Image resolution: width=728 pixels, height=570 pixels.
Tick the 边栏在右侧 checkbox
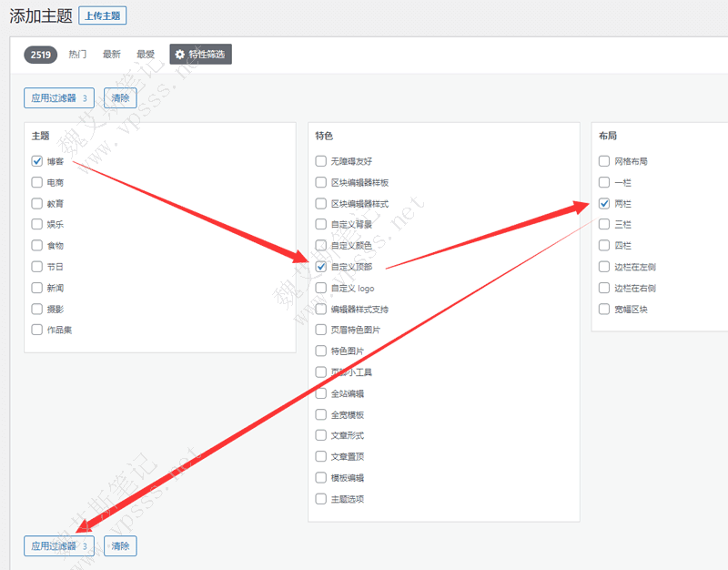(x=604, y=288)
